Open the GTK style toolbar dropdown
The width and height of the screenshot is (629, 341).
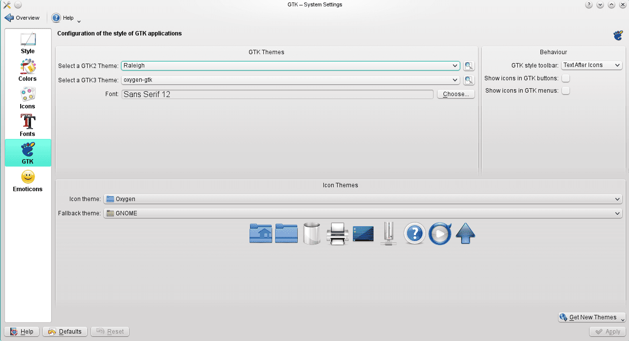point(592,65)
